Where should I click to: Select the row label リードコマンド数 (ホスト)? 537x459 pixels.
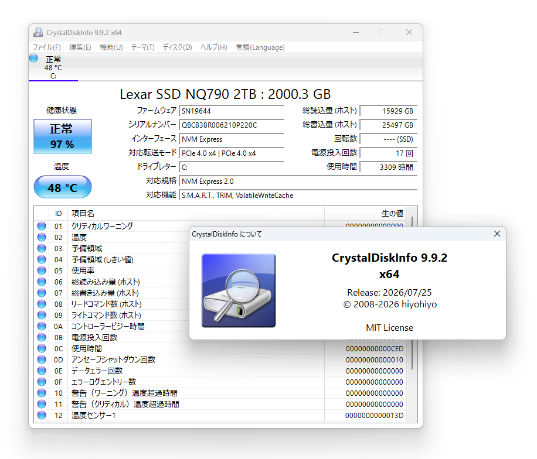click(x=106, y=304)
